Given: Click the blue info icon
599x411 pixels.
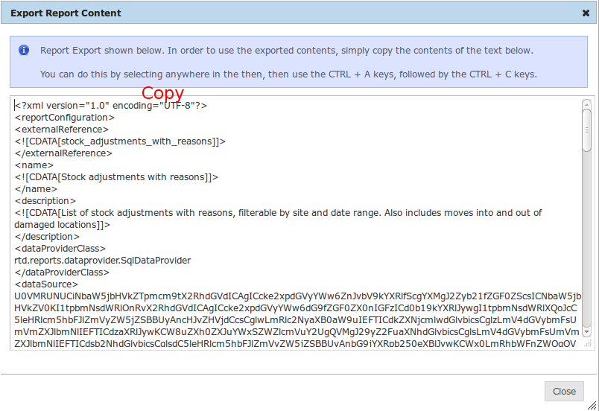Looking at the screenshot, I should pyautogui.click(x=24, y=51).
